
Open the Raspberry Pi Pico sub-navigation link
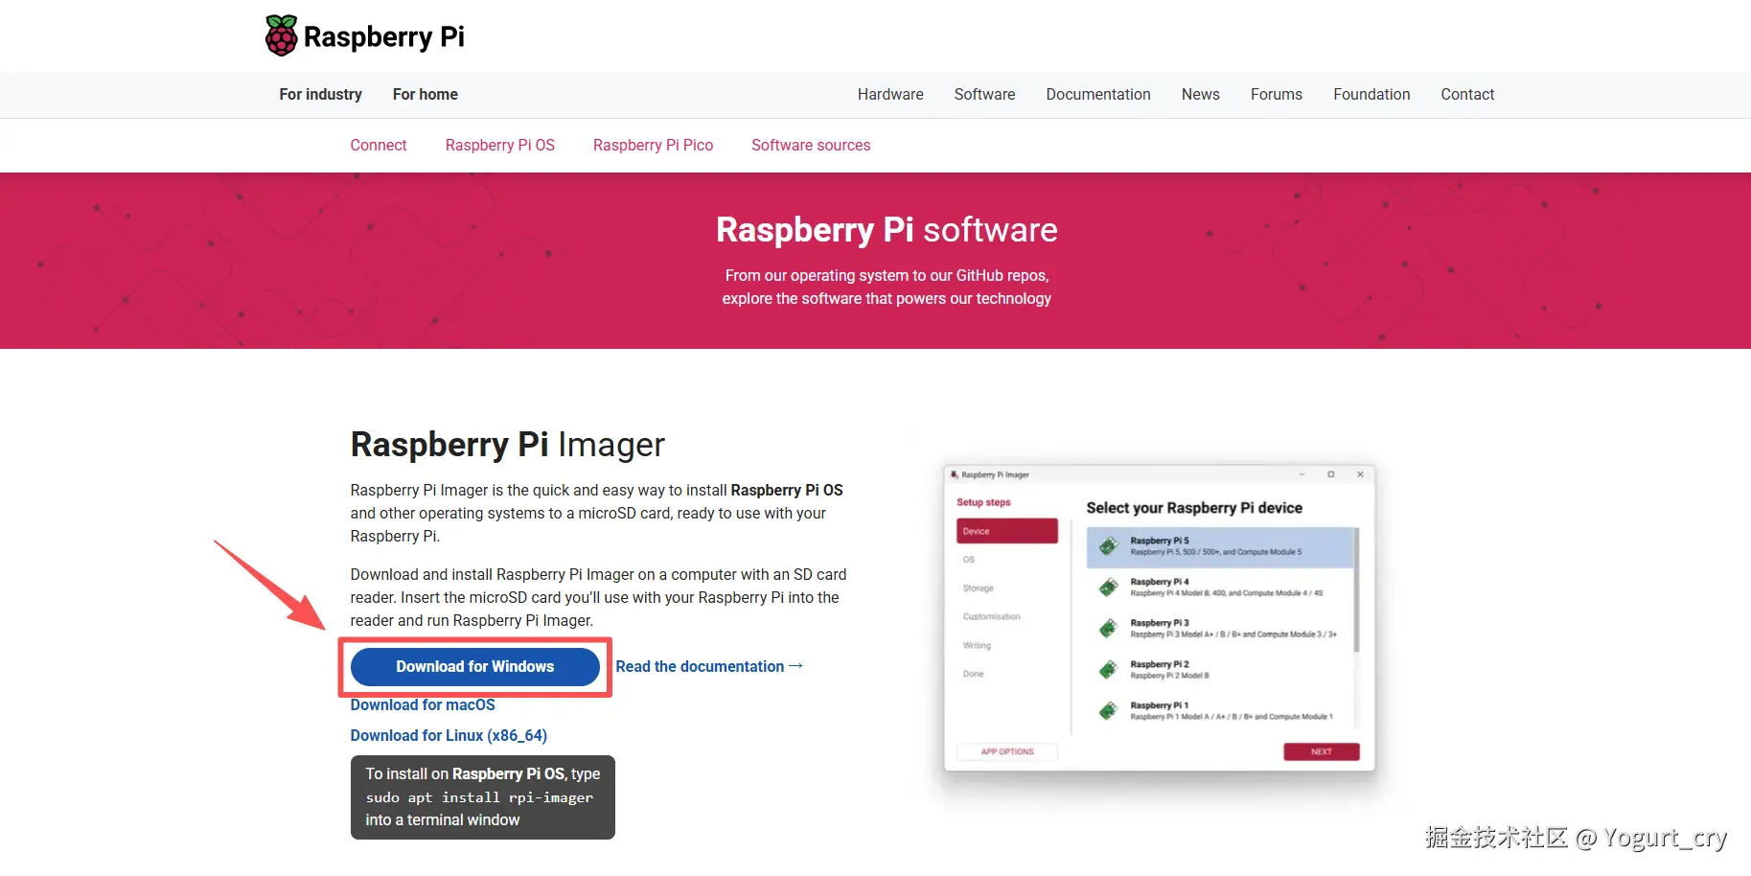click(653, 145)
